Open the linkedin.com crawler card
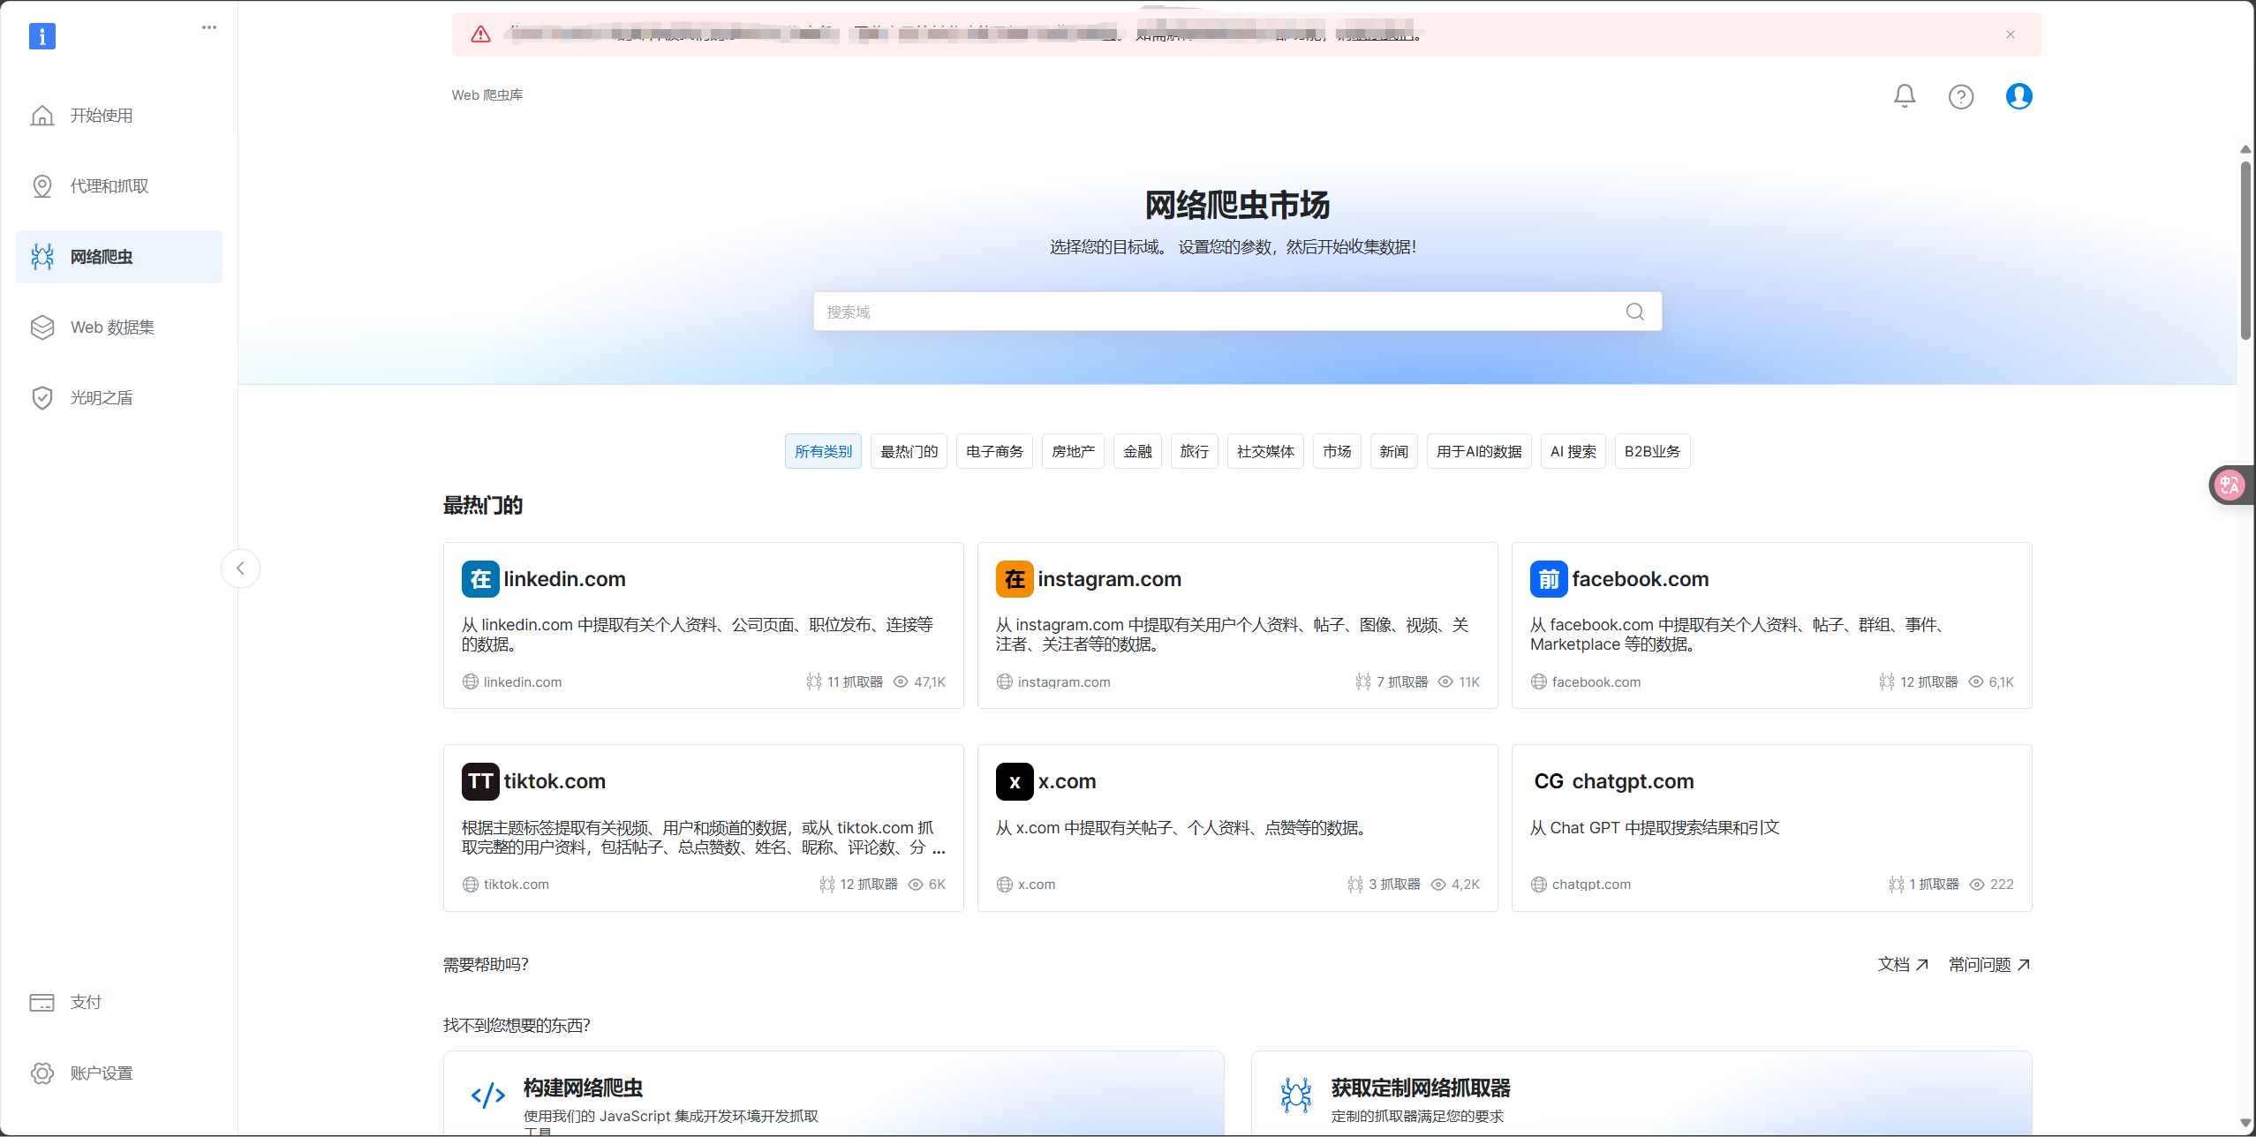This screenshot has height=1137, width=2256. [703, 625]
